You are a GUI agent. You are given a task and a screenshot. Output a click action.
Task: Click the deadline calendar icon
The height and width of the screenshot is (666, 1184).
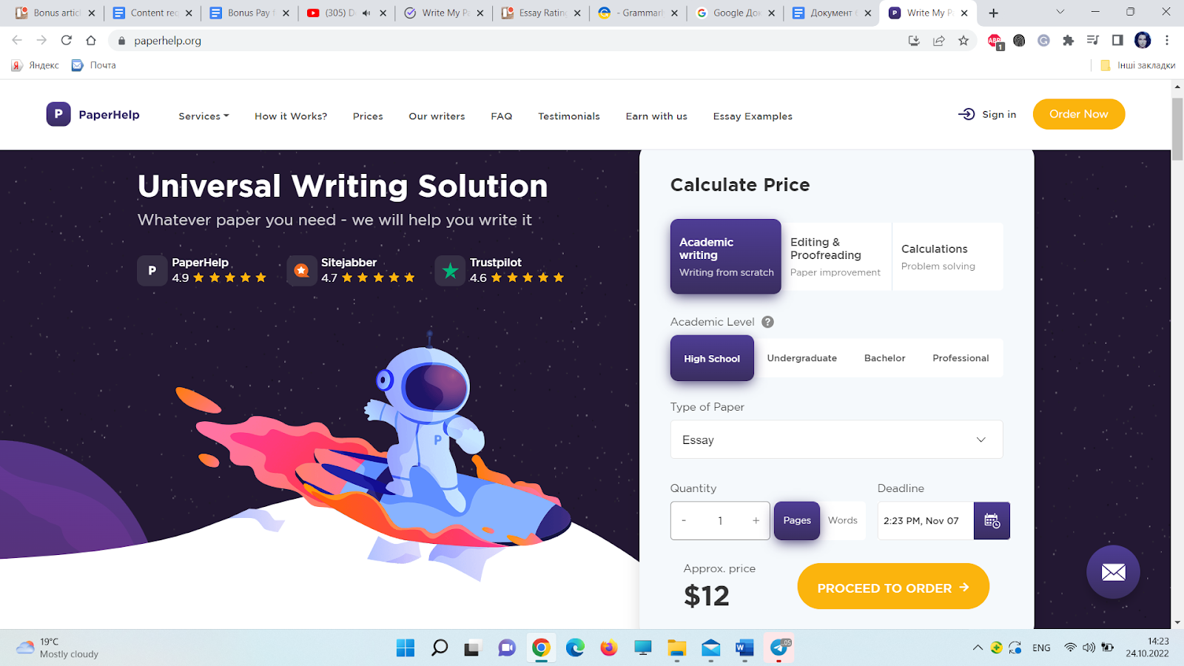(992, 521)
